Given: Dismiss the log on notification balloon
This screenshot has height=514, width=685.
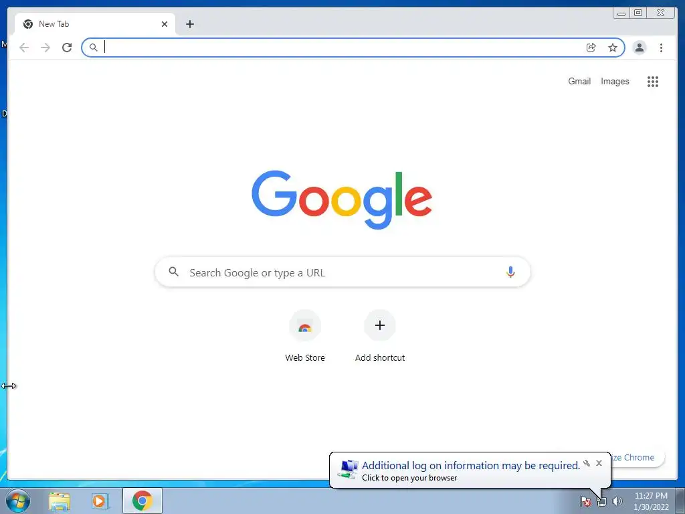Looking at the screenshot, I should (x=599, y=463).
